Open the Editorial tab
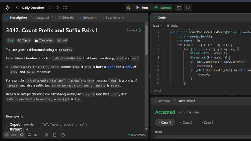 (x=66, y=18)
